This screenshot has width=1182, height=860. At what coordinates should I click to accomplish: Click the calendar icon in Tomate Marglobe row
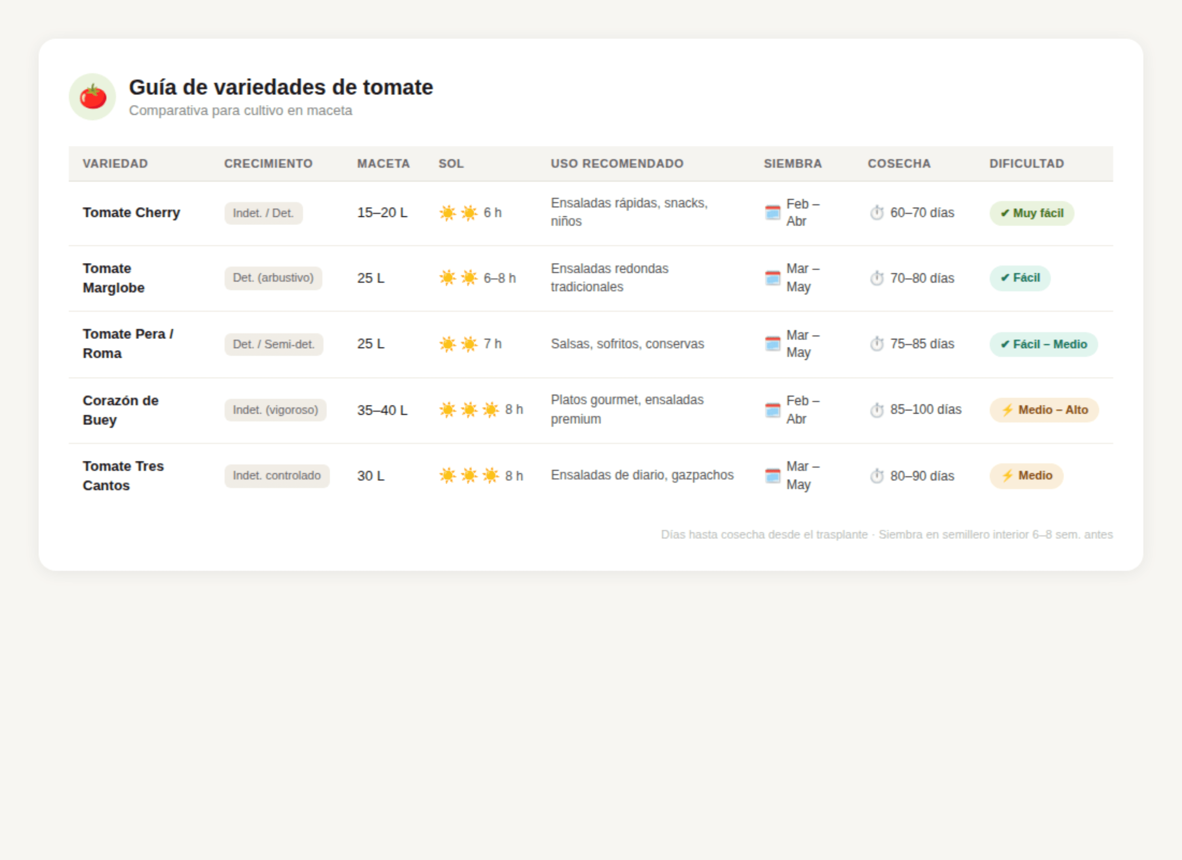(772, 278)
